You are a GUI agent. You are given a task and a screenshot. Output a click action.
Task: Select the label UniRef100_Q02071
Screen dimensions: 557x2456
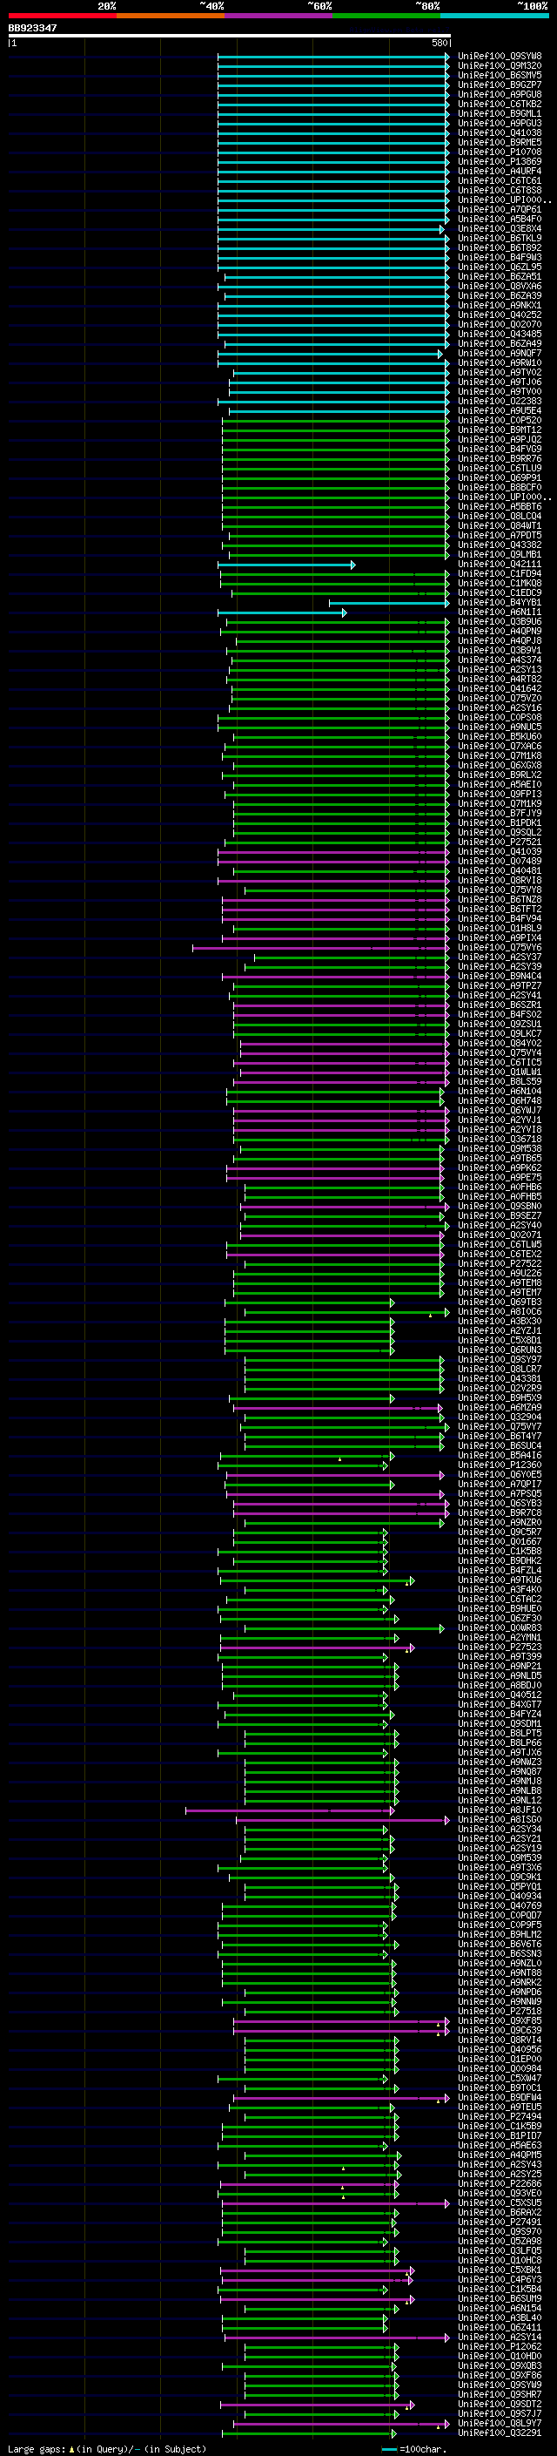pos(500,1235)
